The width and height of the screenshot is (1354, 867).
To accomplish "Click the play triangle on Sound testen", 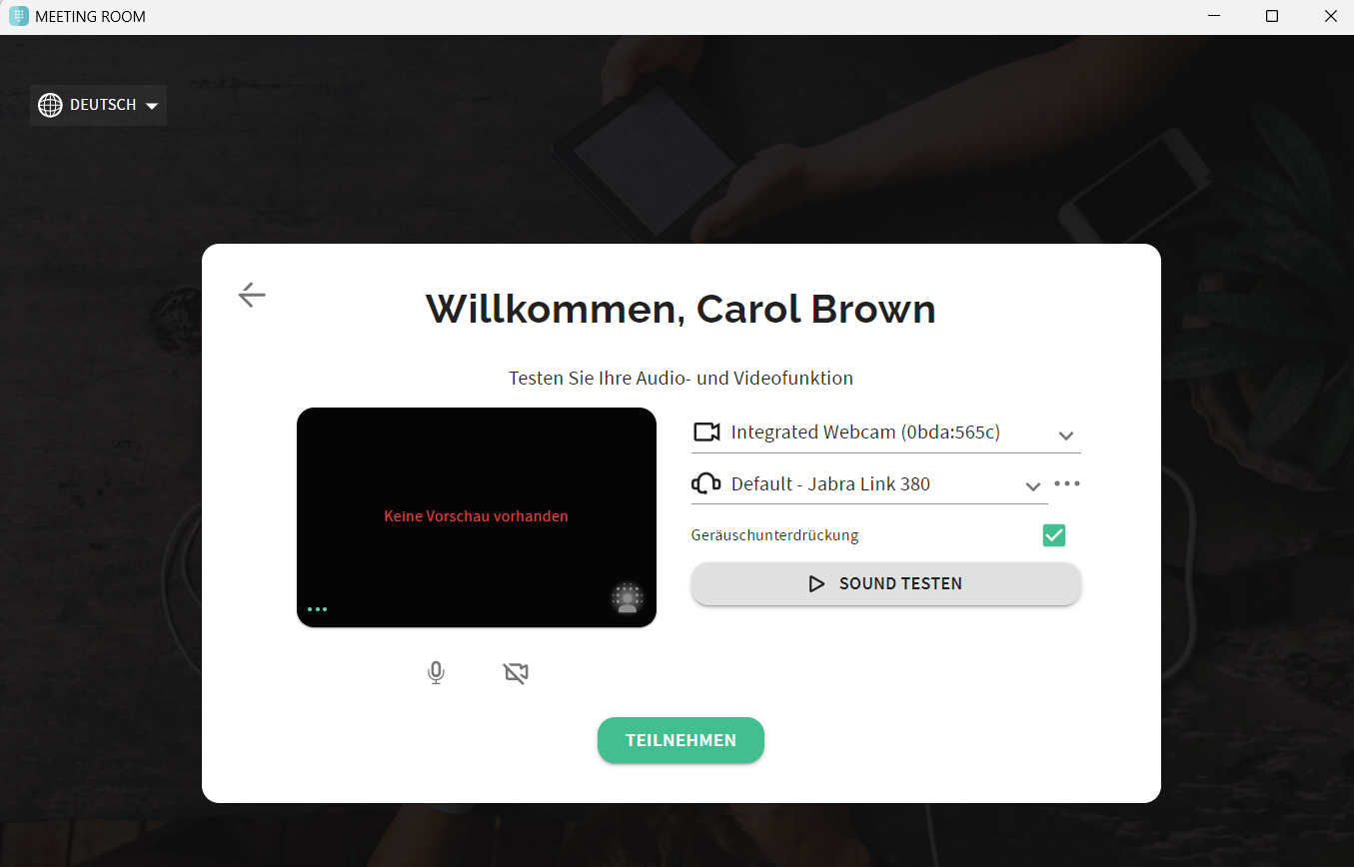I will (817, 583).
